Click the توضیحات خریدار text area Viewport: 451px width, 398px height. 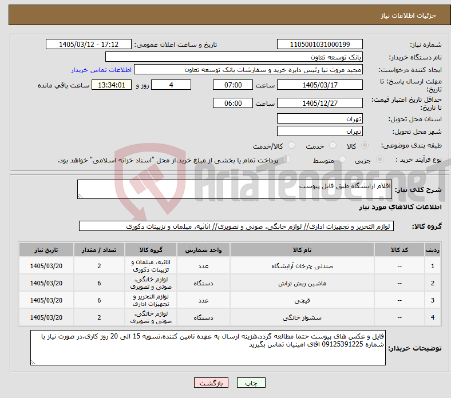tap(208, 348)
